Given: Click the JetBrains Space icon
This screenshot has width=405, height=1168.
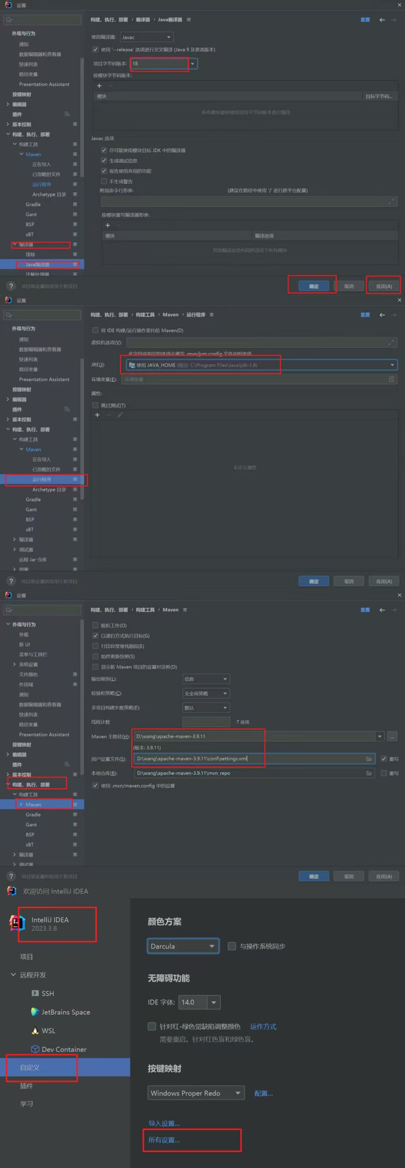Looking at the screenshot, I should [35, 1012].
